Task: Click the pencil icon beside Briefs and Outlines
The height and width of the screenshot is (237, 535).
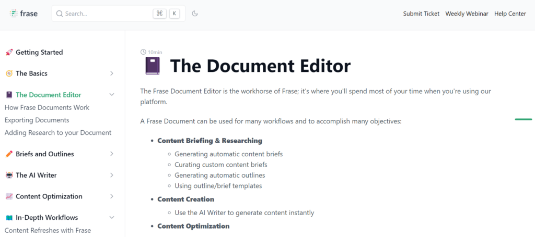Action: (x=9, y=154)
